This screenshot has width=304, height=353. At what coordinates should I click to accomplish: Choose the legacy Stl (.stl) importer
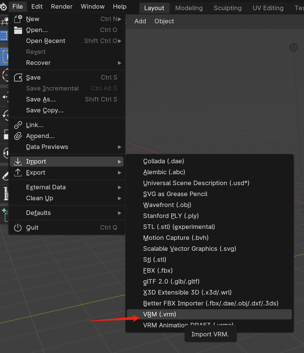click(209, 259)
